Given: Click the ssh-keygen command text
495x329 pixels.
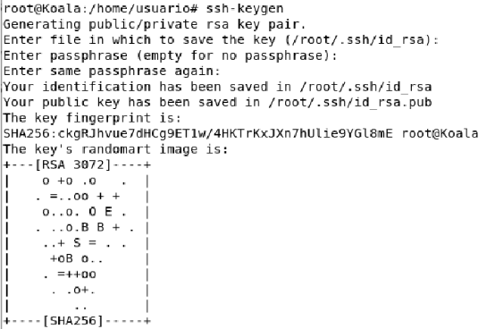Looking at the screenshot, I should [x=245, y=9].
